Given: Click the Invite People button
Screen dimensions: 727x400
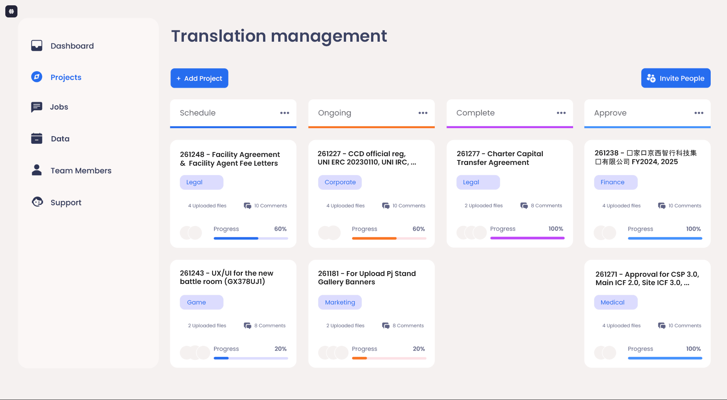Looking at the screenshot, I should click(x=676, y=78).
